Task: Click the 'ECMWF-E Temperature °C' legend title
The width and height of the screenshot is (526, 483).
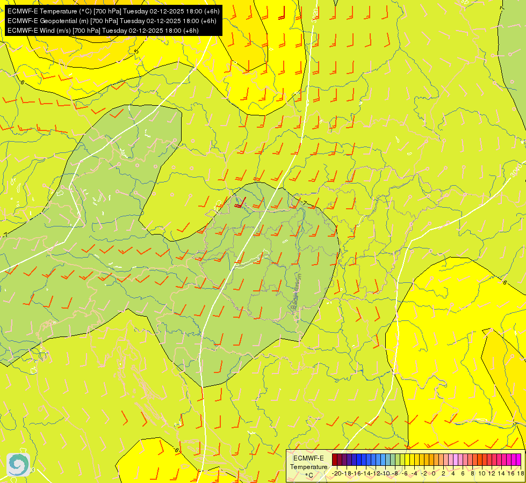Action: 309,466
